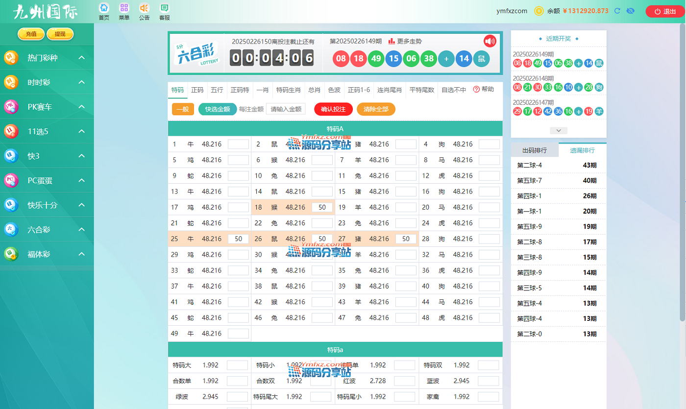Select the 快选金额 quick amount mode
Screen dimensions: 686x409
[218, 109]
